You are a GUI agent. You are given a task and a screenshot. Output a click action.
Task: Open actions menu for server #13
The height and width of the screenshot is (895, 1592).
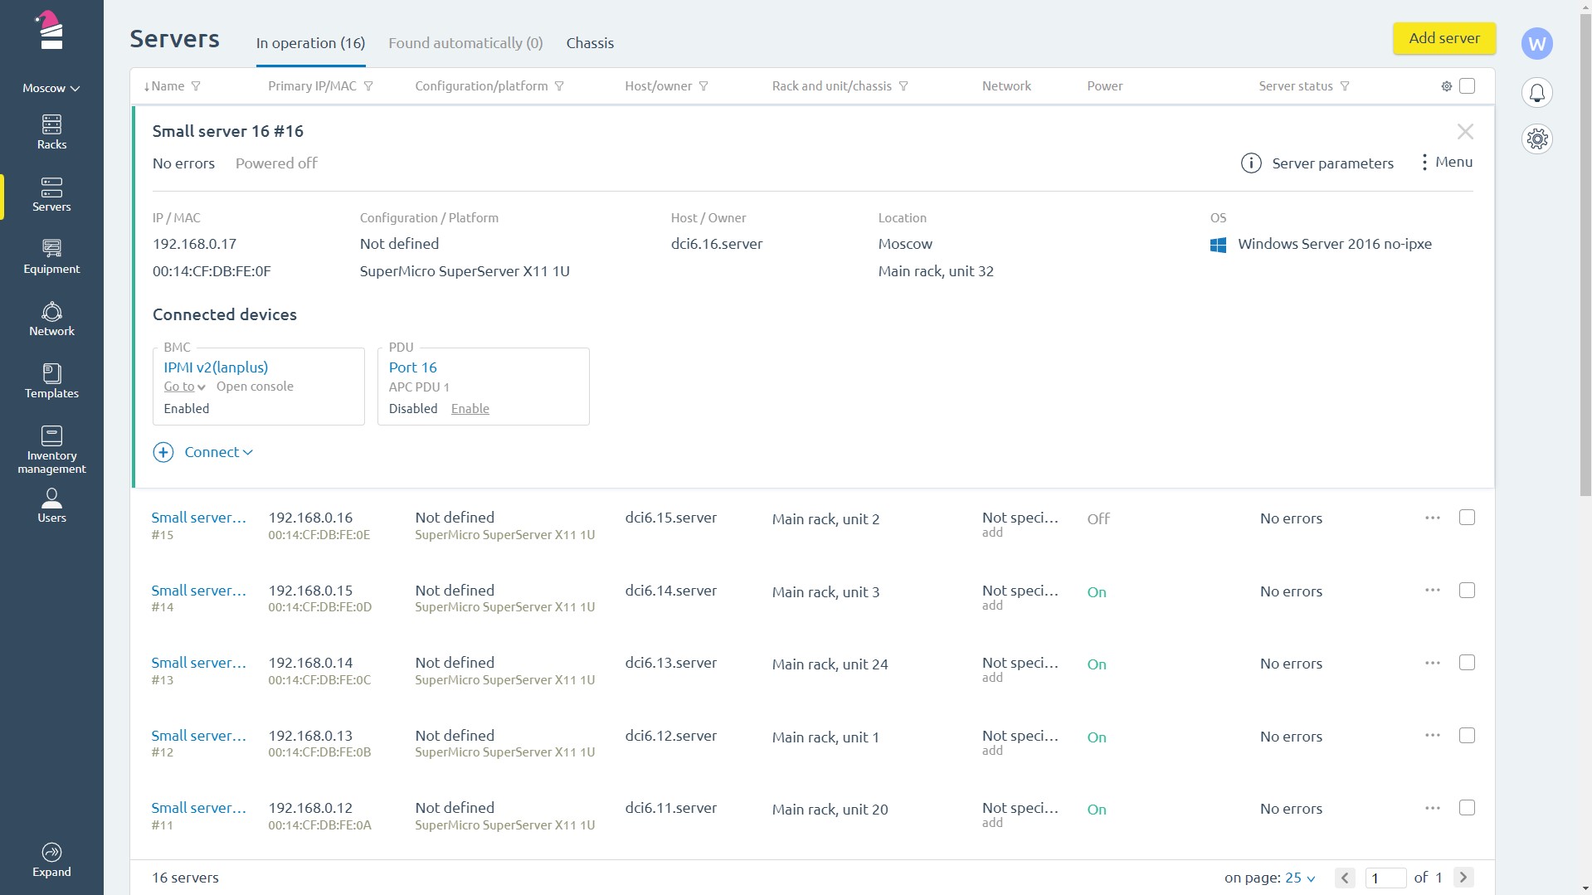pyautogui.click(x=1432, y=663)
